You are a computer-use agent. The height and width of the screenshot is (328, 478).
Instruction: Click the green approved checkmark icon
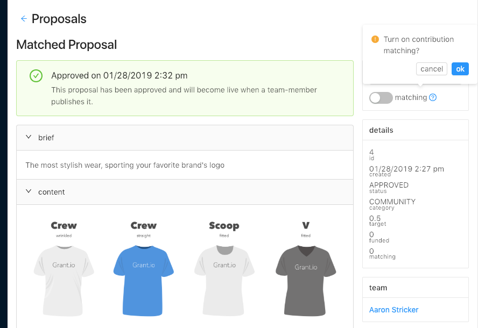[36, 76]
